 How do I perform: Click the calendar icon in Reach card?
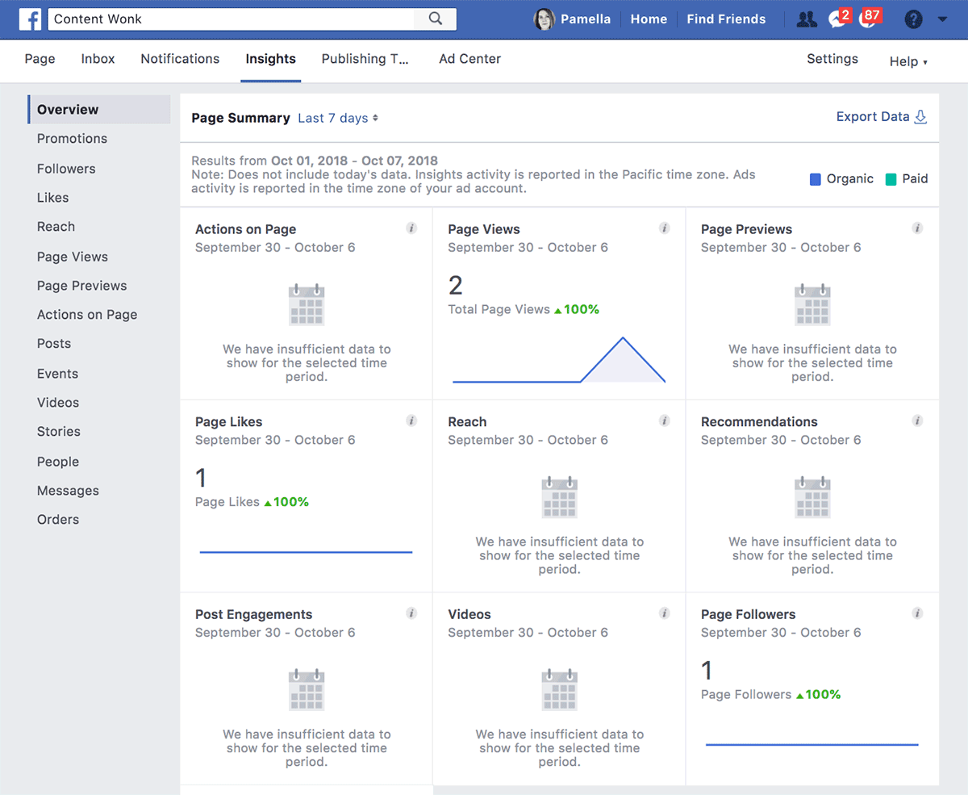(560, 497)
